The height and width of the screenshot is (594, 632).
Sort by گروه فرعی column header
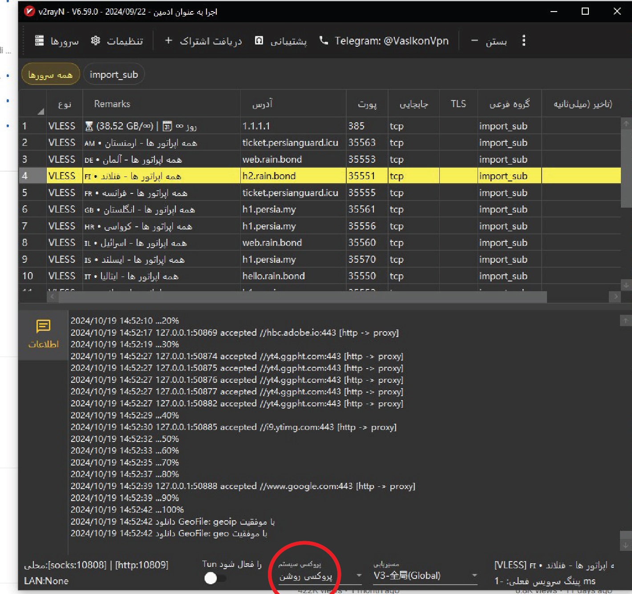pos(510,104)
